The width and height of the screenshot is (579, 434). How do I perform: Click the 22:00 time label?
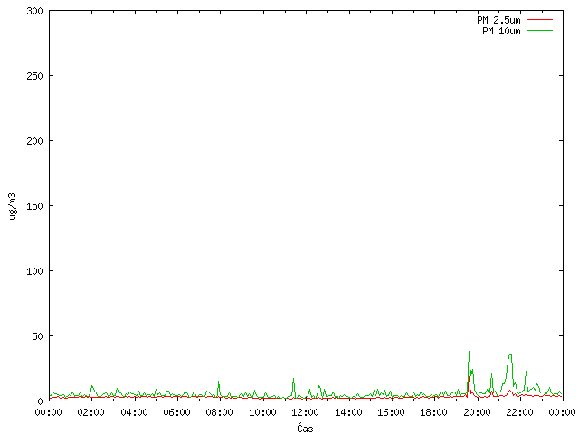(519, 412)
